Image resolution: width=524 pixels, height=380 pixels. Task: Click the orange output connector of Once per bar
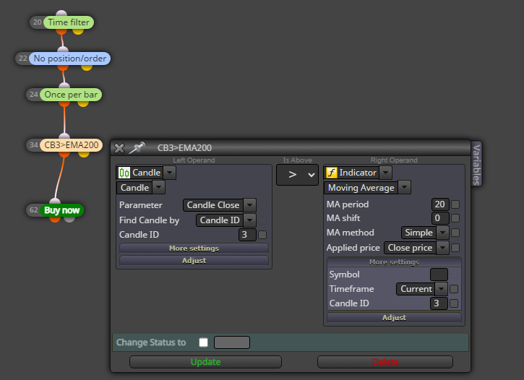pos(64,104)
